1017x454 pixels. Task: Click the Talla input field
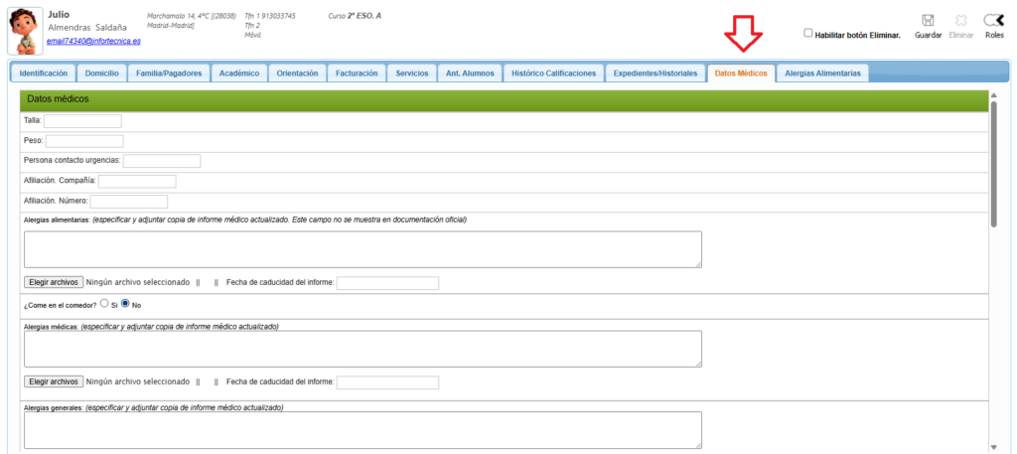pyautogui.click(x=82, y=121)
